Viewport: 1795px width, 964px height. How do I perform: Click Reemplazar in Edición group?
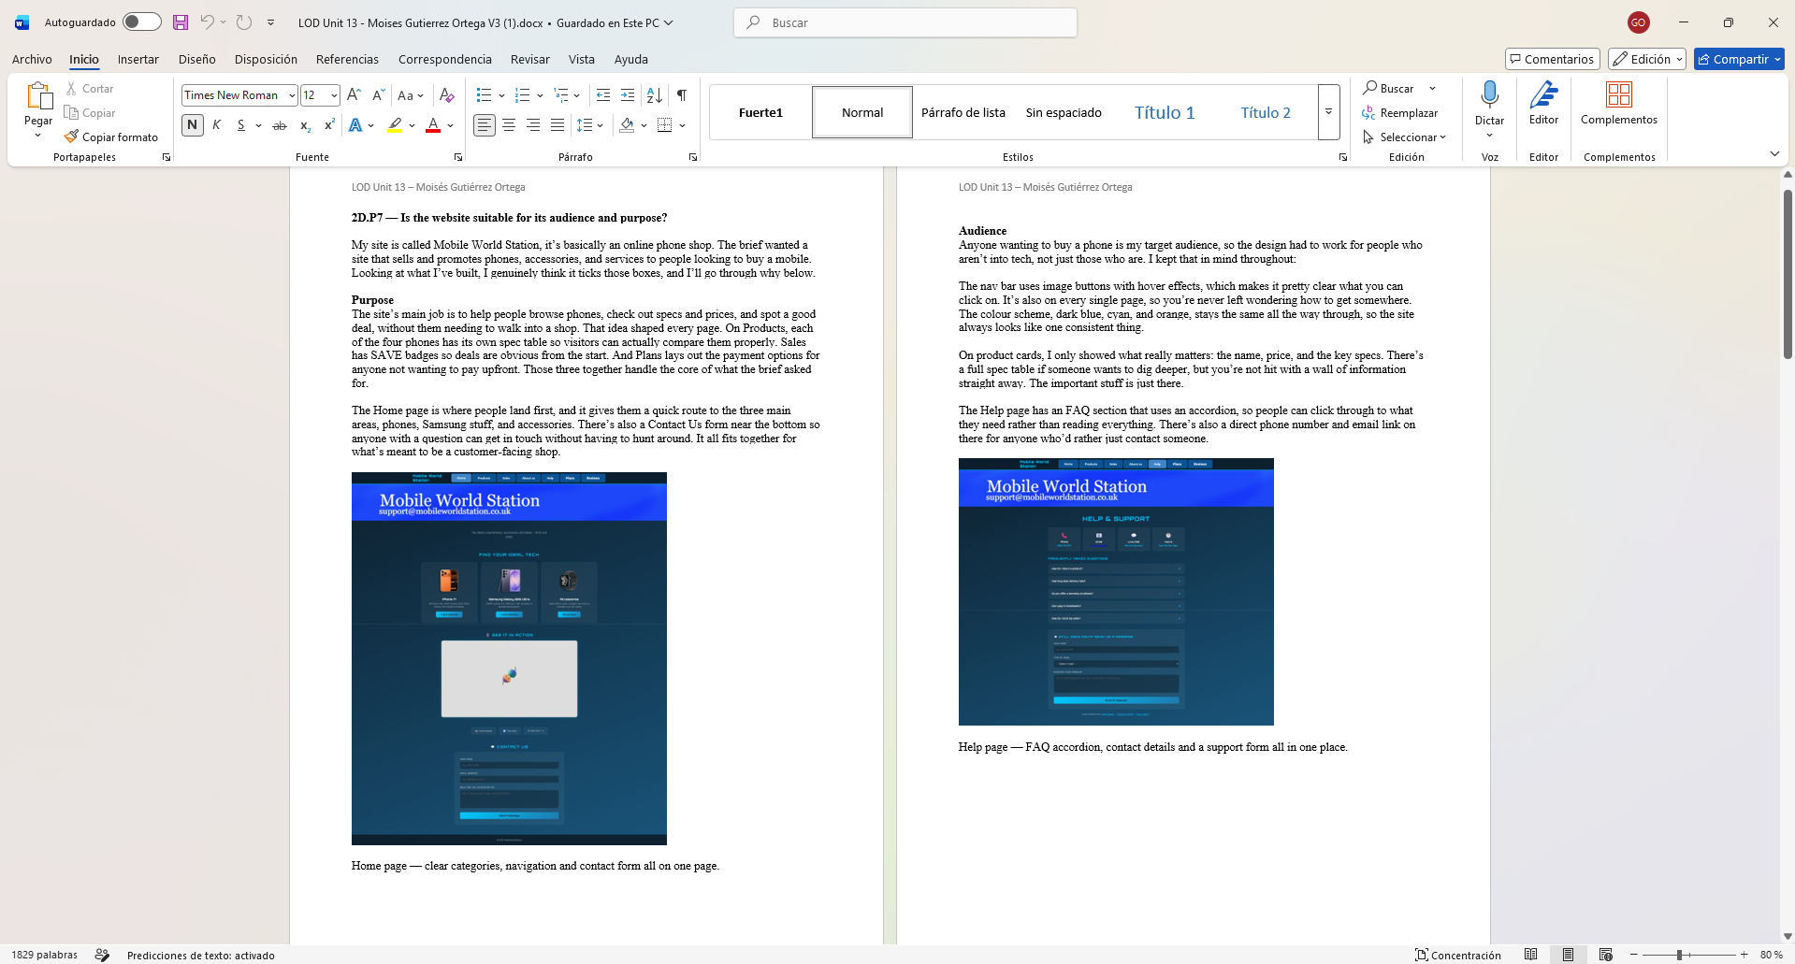tap(1400, 113)
